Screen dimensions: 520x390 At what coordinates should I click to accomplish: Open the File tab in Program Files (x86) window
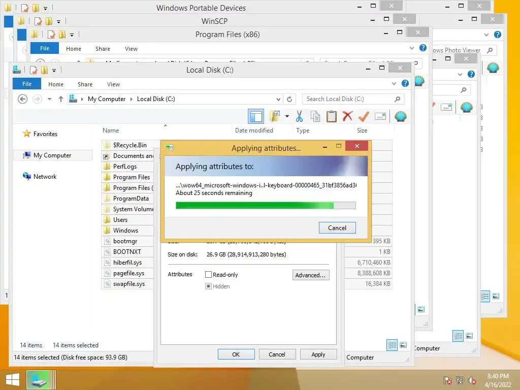coord(45,48)
